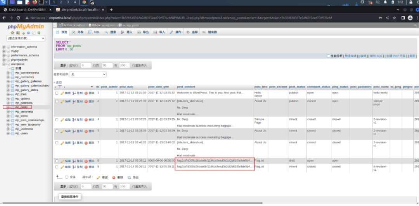Open the browser profile avatar icon
The width and height of the screenshot is (419, 206).
pyautogui.click(x=410, y=18)
